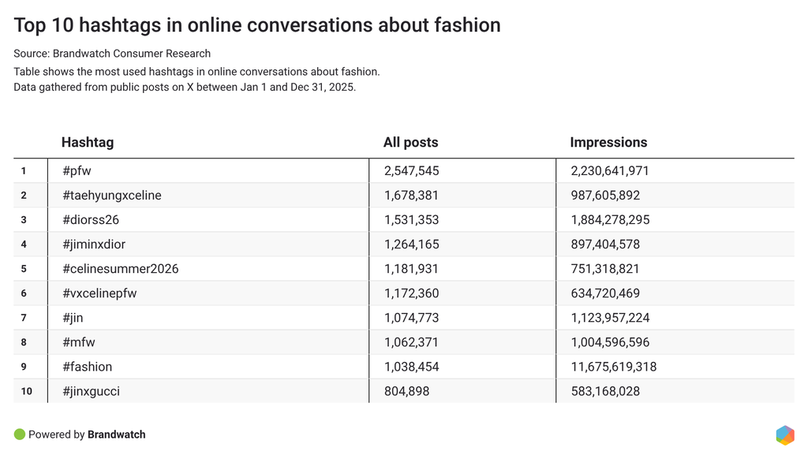This screenshot has height=459, width=808.
Task: Click the #diorss26 hashtag entry
Action: 90,219
